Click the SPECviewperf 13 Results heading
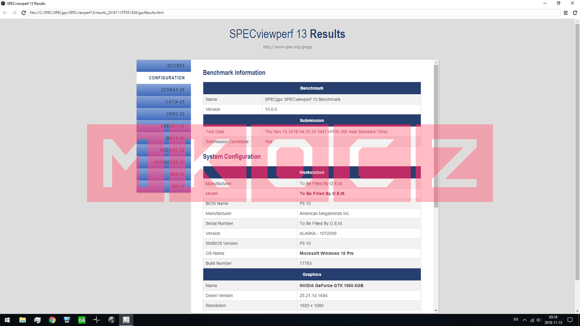The image size is (580, 326). [287, 34]
